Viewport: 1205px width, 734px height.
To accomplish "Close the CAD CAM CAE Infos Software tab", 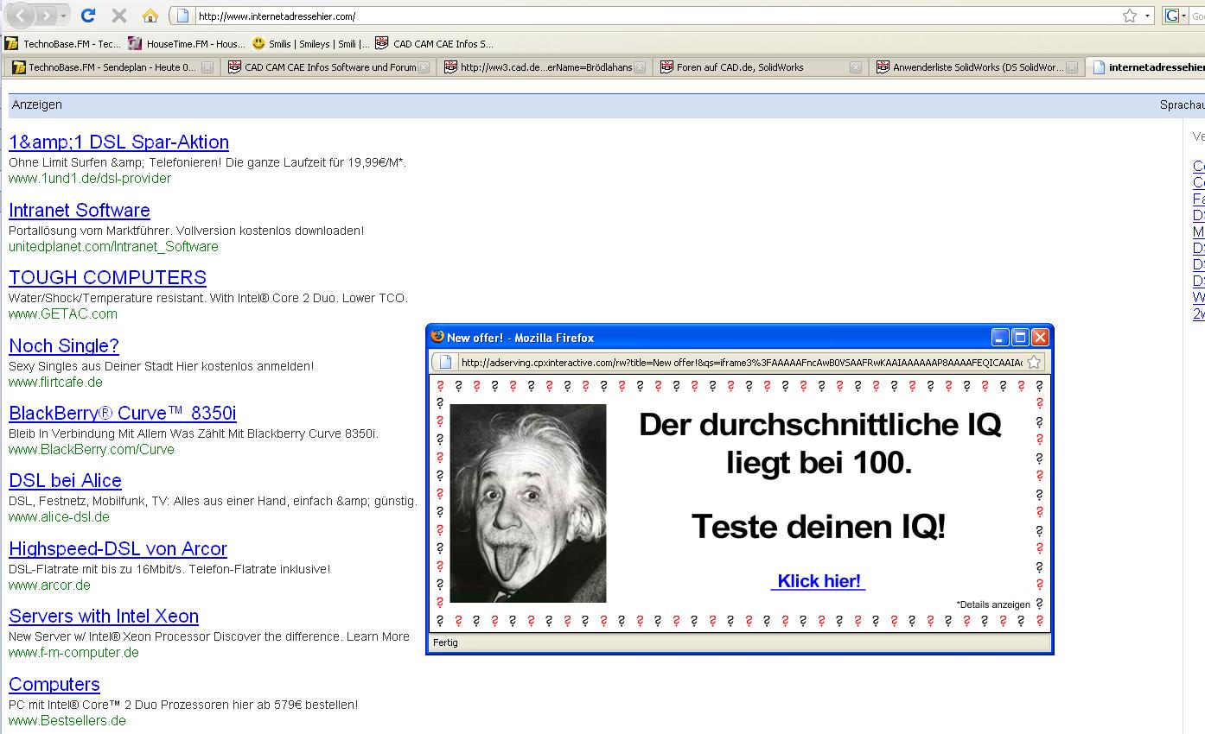I will pos(424,67).
